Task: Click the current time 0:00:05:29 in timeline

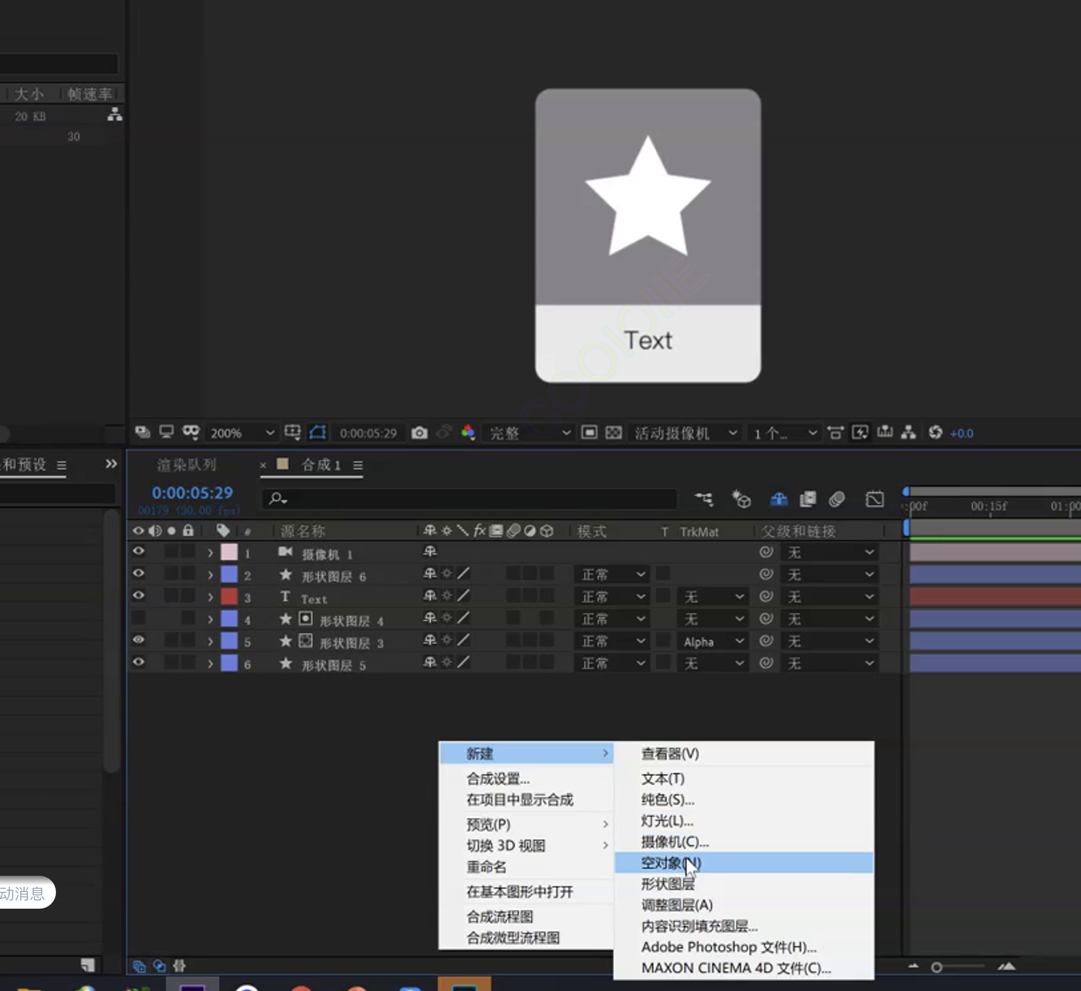Action: [192, 493]
